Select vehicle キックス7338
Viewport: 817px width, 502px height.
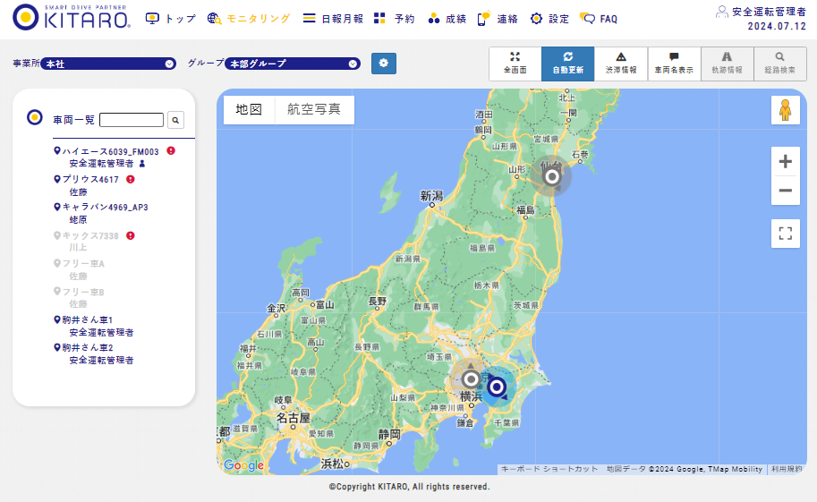tap(90, 235)
